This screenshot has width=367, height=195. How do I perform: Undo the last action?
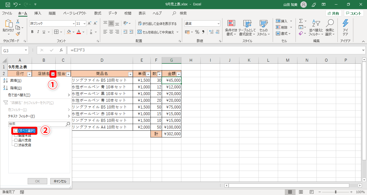tap(15, 5)
